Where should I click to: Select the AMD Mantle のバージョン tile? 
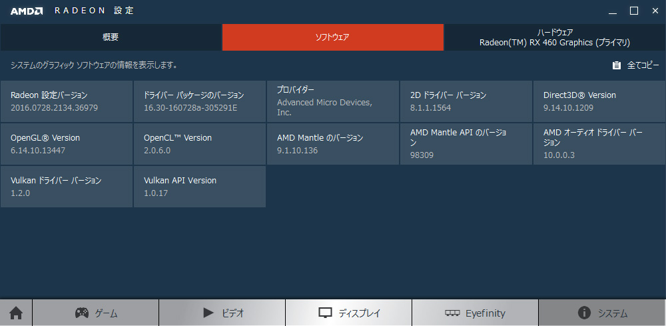tap(332, 144)
